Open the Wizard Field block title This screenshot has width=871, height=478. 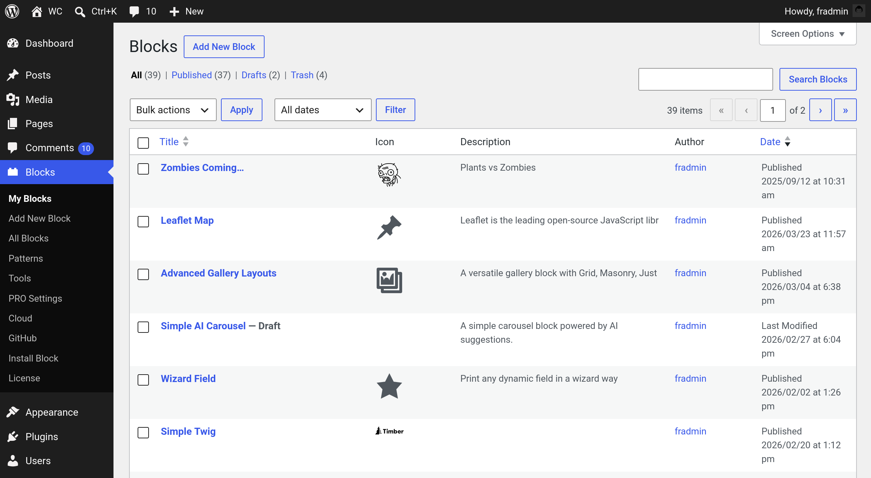click(188, 379)
